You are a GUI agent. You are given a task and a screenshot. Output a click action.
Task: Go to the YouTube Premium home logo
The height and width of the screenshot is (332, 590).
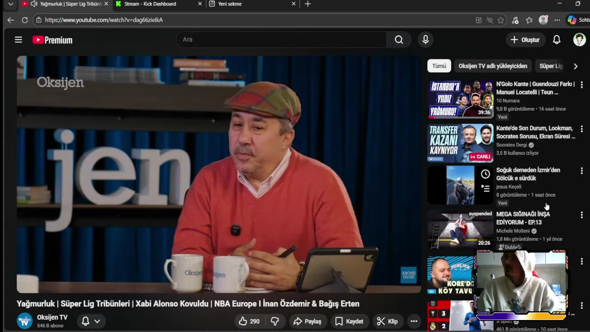[x=53, y=40]
